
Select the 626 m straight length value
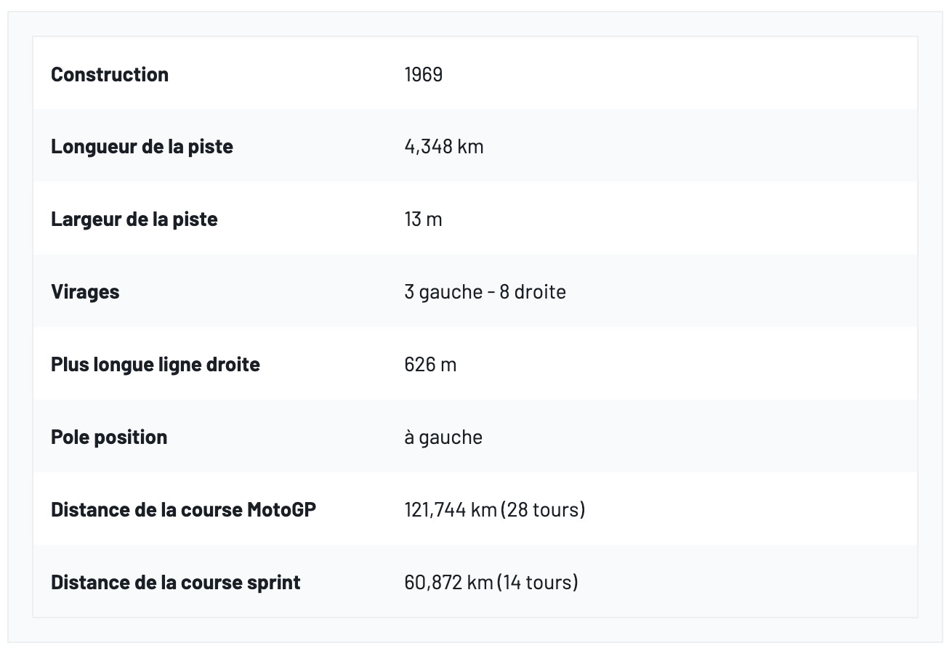click(x=430, y=365)
